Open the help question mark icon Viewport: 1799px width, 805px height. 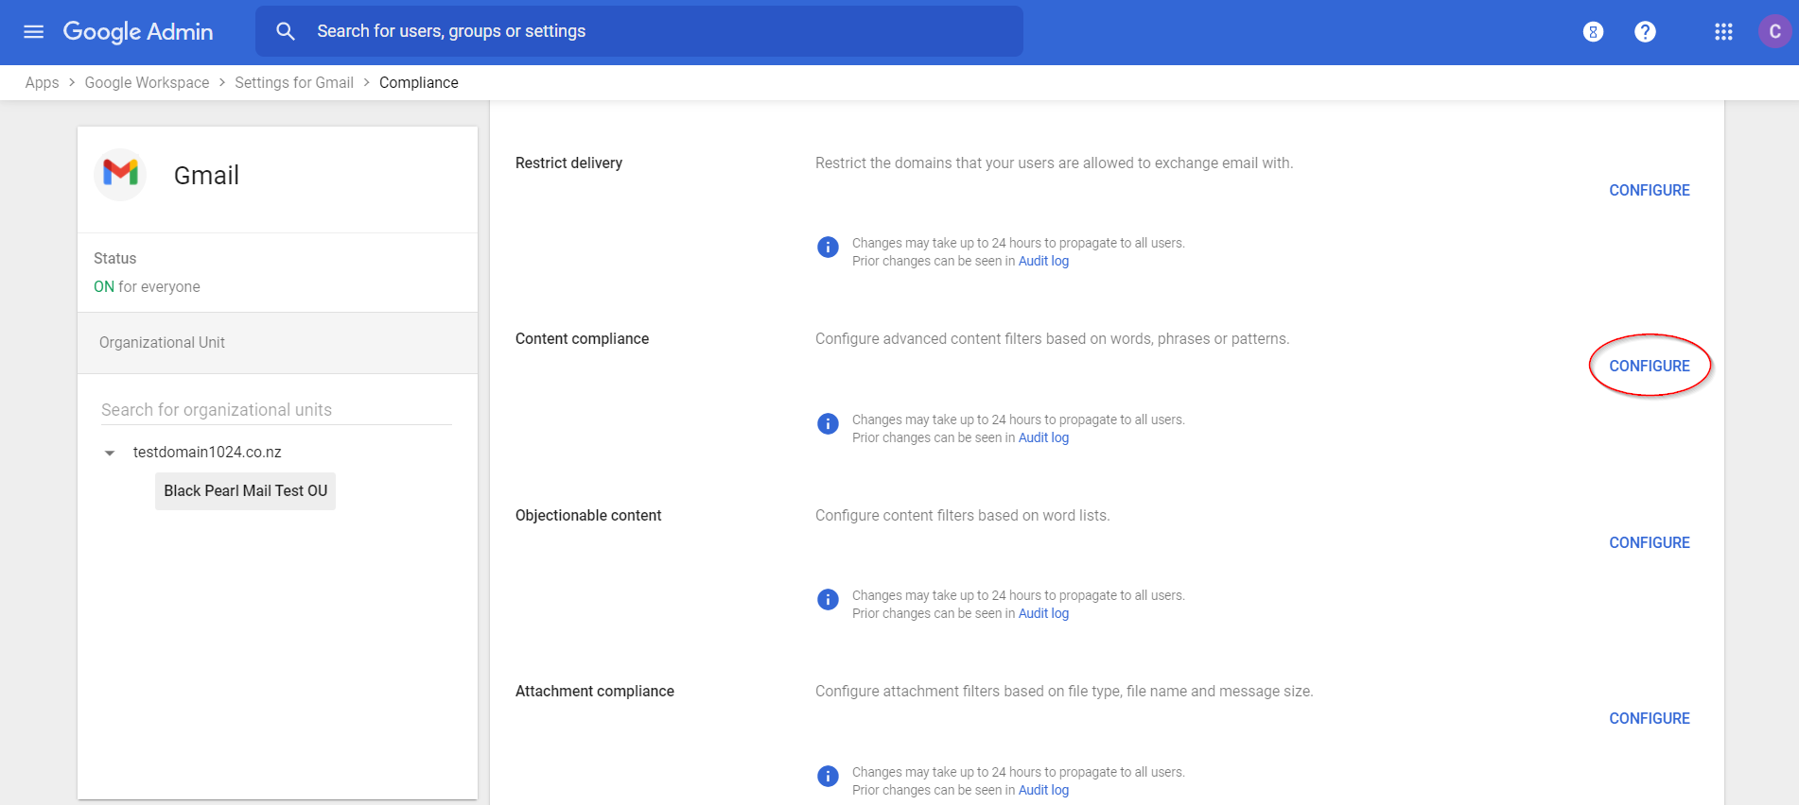(1645, 32)
